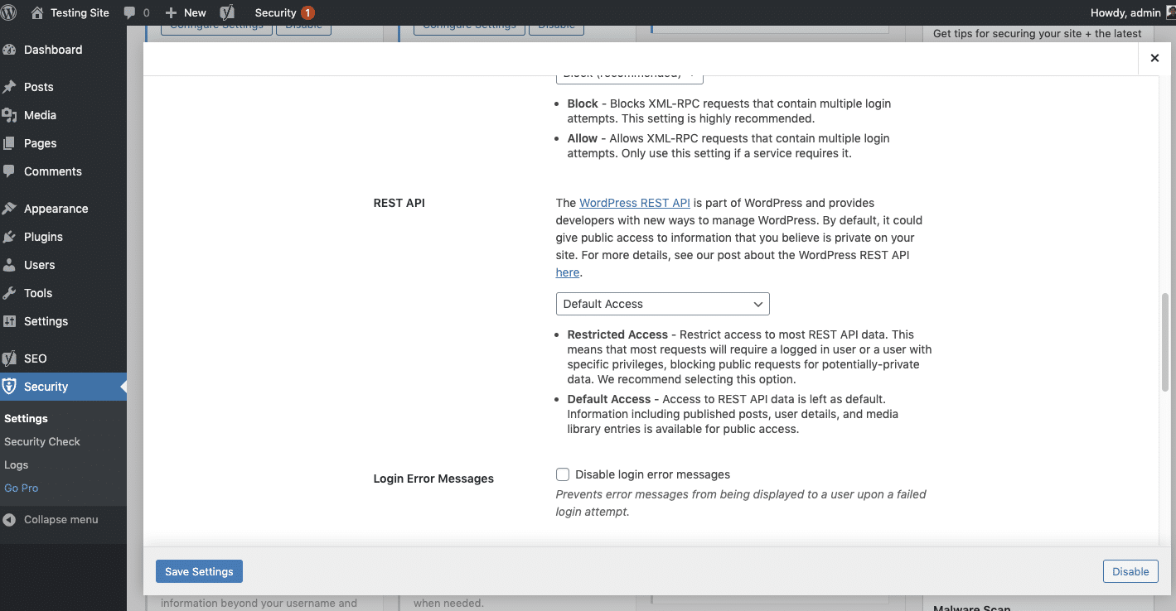Select the Settings submenu under Security

27,419
